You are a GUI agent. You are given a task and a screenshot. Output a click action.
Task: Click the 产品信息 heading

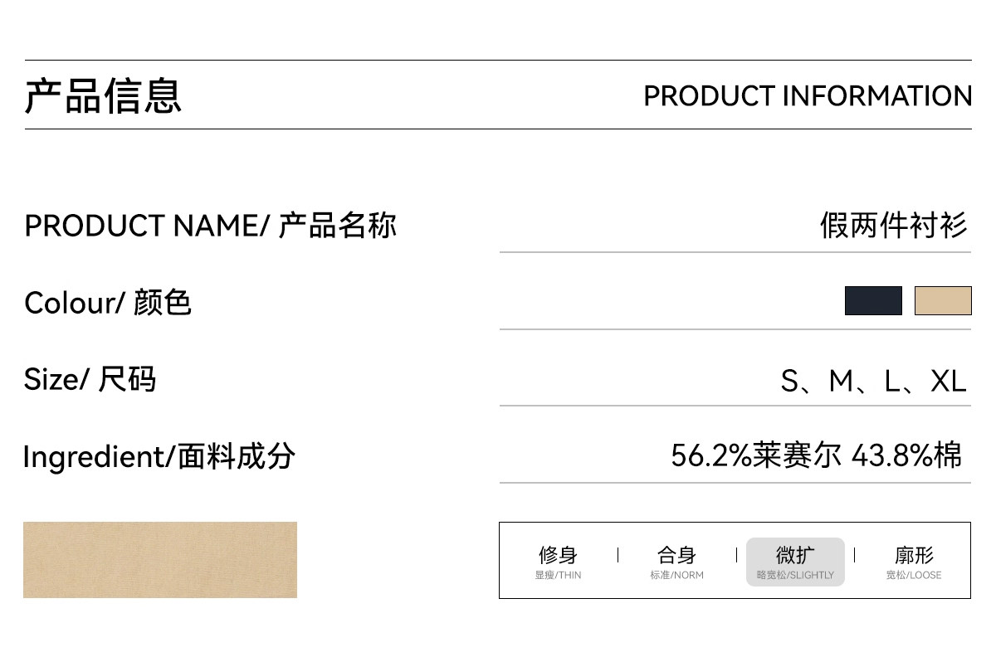click(x=103, y=95)
